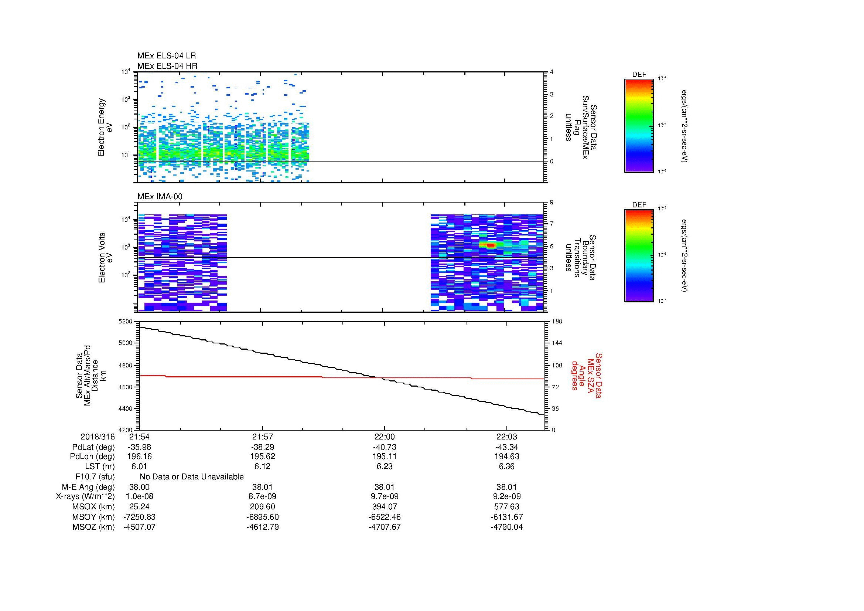
Task: Click MSOX value '25.24'
Action: click(x=139, y=507)
